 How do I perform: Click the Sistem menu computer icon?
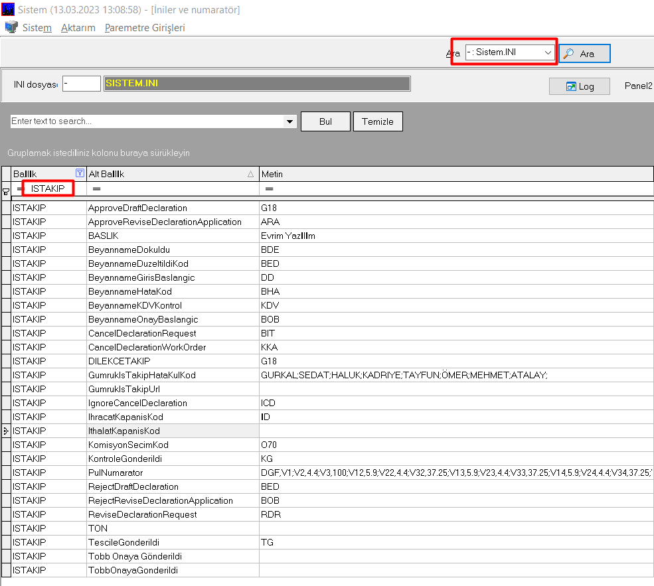point(11,27)
